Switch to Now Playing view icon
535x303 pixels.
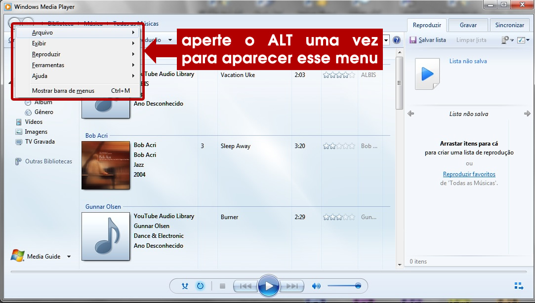click(518, 285)
